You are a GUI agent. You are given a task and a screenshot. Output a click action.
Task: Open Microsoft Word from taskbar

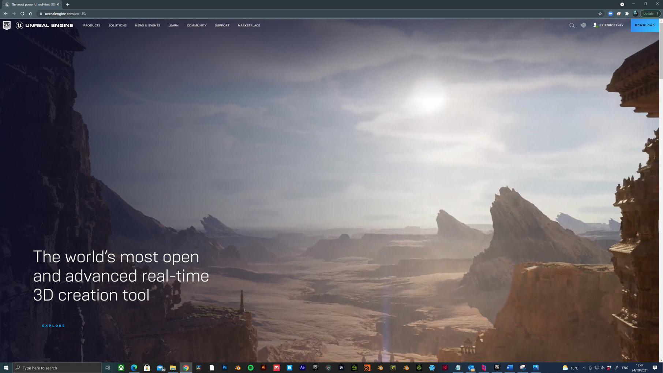[510, 368]
